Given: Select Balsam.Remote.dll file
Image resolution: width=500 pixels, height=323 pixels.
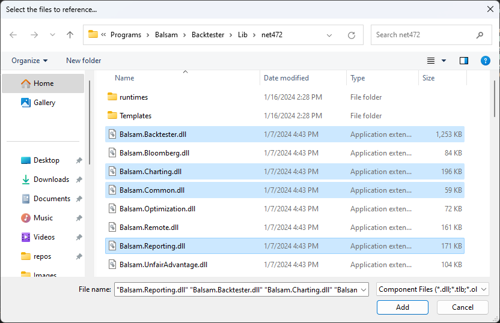Looking at the screenshot, I should pos(285,227).
